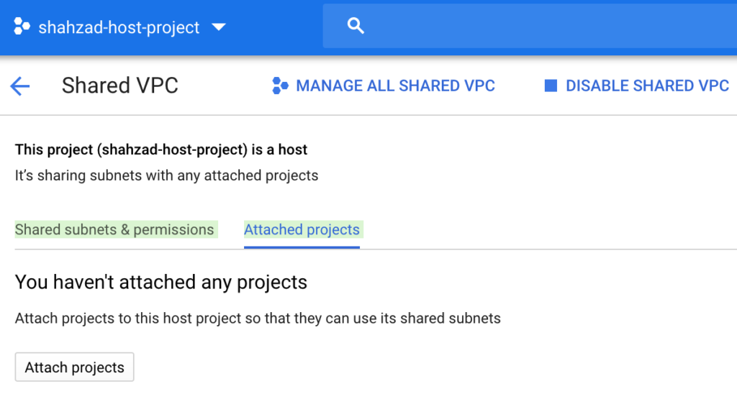737x394 pixels.
Task: Click 'You haven't attached any projects' heading
Action: coord(160,283)
